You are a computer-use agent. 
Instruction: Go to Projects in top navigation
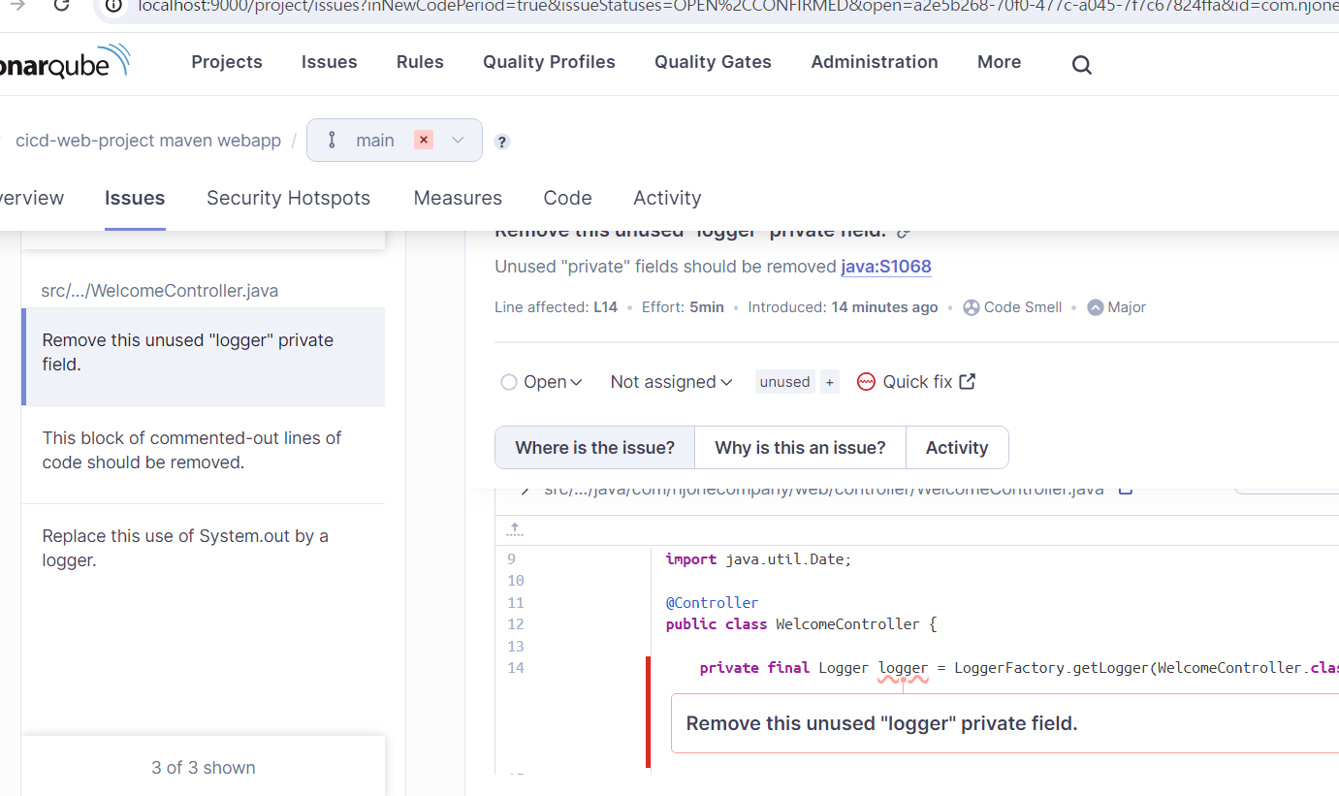tap(227, 62)
